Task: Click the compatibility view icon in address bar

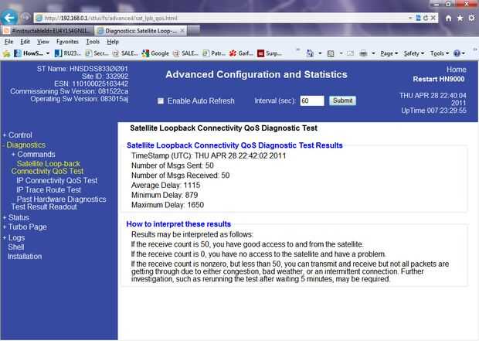Action: (418, 18)
